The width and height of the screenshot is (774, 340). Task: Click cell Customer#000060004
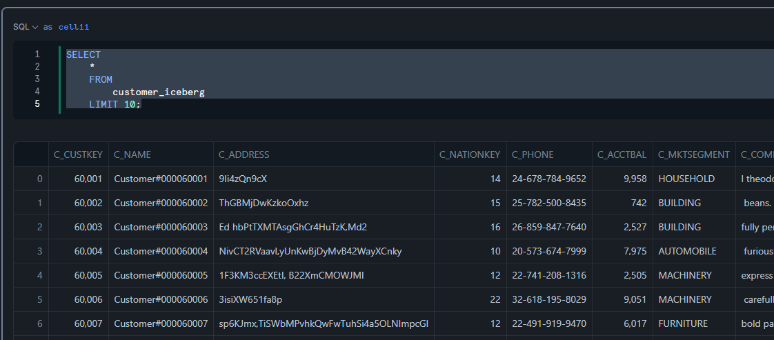(161, 251)
